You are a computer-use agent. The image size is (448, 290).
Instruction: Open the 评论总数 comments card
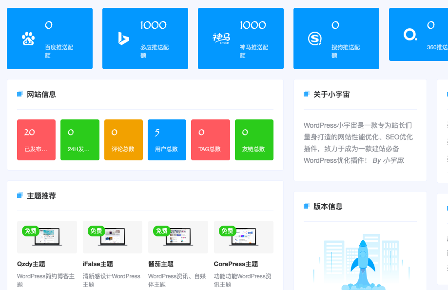[123, 140]
